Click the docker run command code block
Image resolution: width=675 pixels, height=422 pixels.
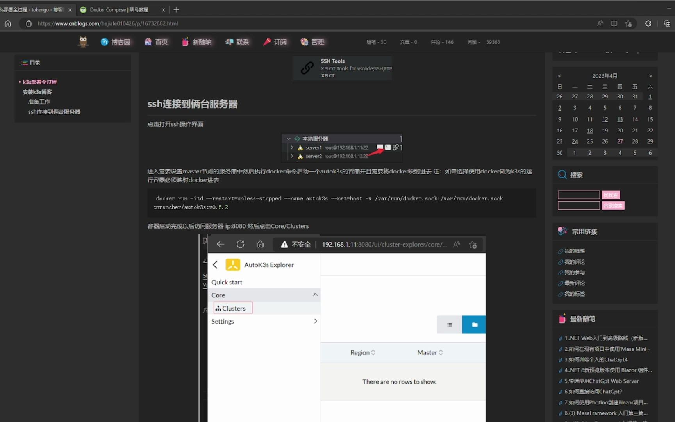(x=341, y=203)
